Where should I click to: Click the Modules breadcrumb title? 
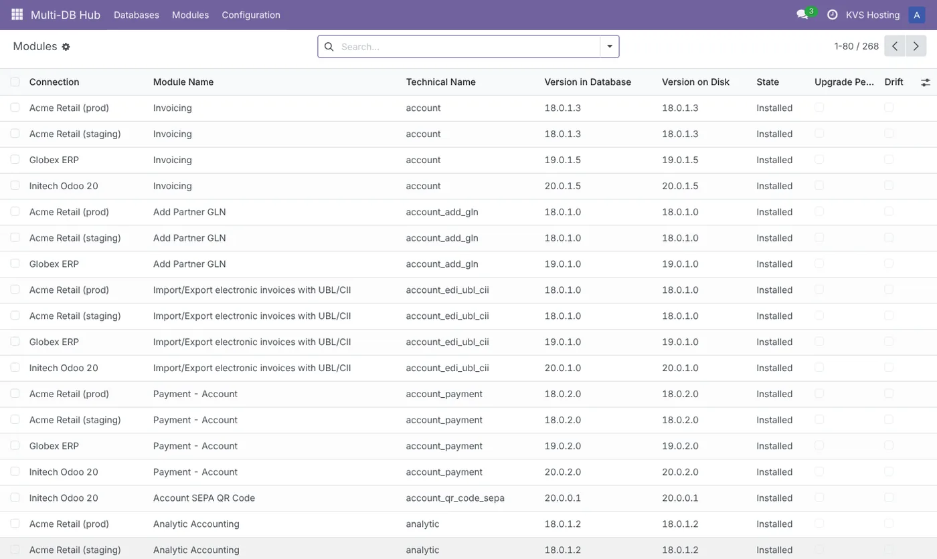(35, 46)
